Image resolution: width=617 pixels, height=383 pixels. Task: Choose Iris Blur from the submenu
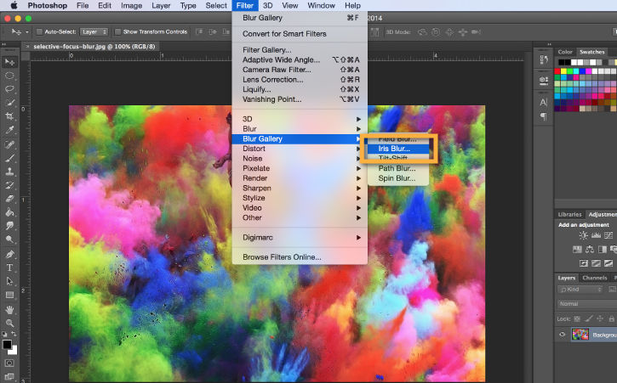[394, 149]
